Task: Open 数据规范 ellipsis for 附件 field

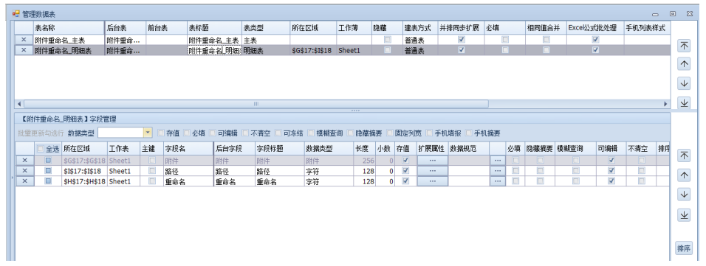Action: click(x=498, y=160)
